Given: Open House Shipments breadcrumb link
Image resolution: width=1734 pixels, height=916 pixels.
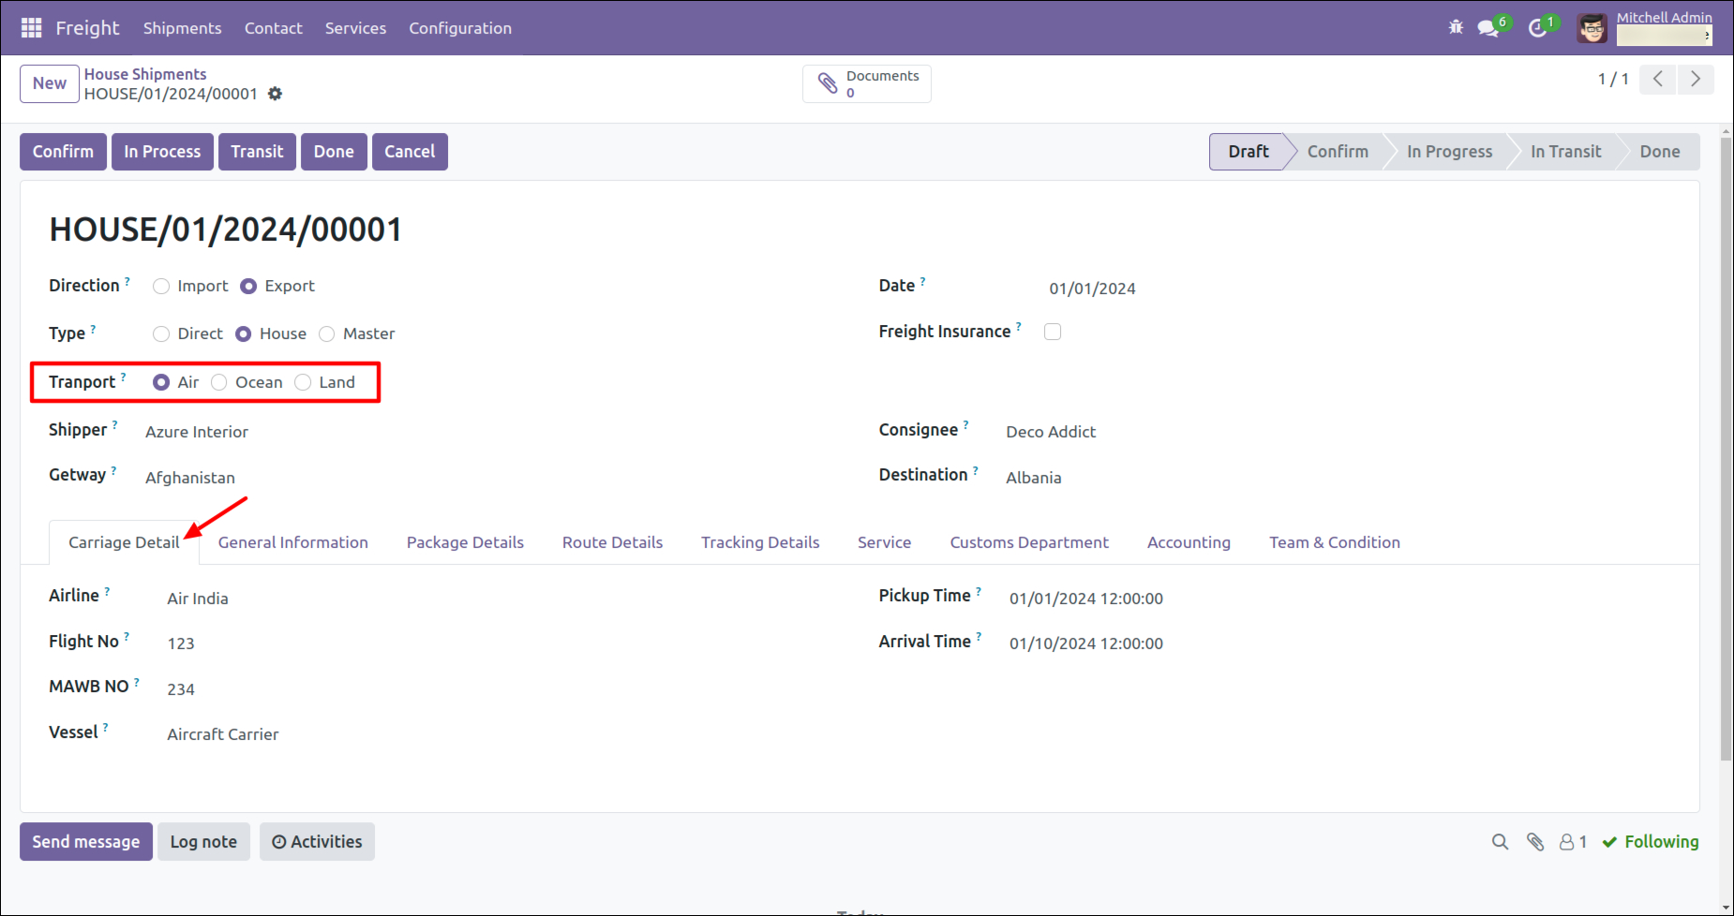Looking at the screenshot, I should coord(145,74).
